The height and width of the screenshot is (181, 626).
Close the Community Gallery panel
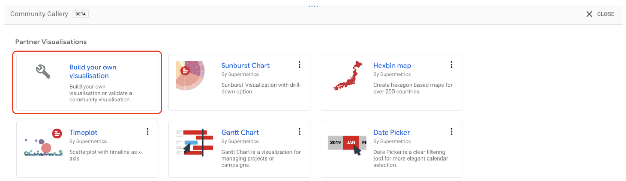(600, 14)
